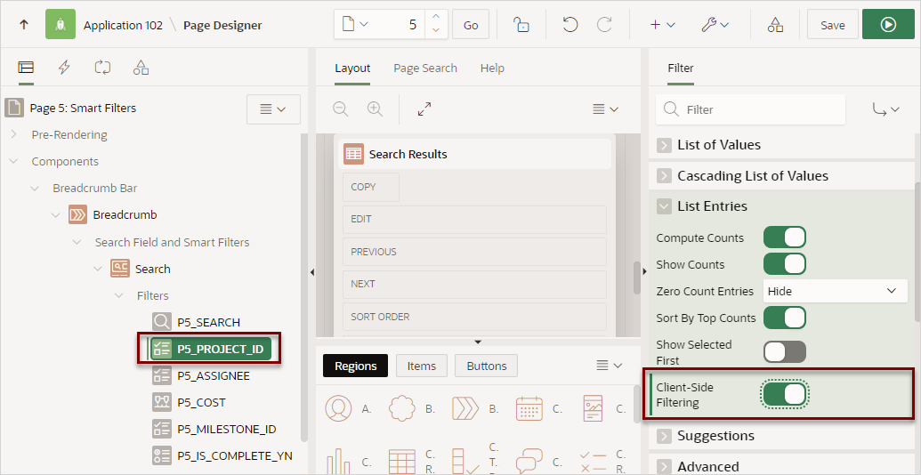Screen dimensions: 921x475
Task: Open the Zero Count Entries dropdown
Action: [x=836, y=291]
